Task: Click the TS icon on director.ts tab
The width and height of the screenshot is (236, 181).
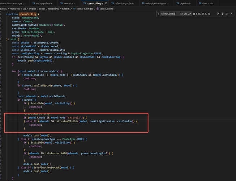Action: tap(200, 3)
